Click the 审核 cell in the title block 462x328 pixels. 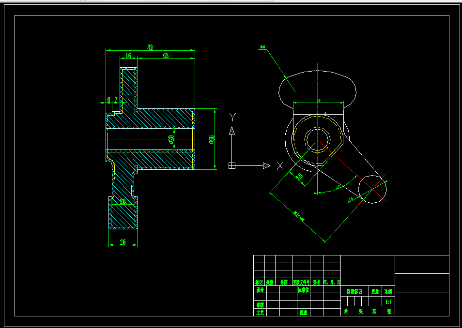tap(260, 305)
